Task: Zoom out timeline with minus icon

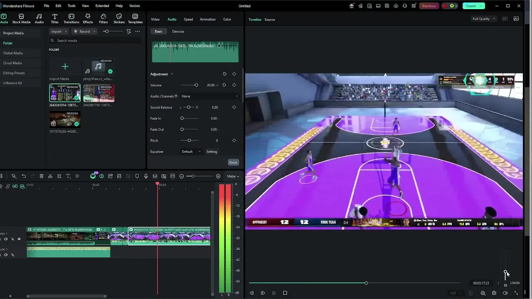Action: pyautogui.click(x=182, y=176)
